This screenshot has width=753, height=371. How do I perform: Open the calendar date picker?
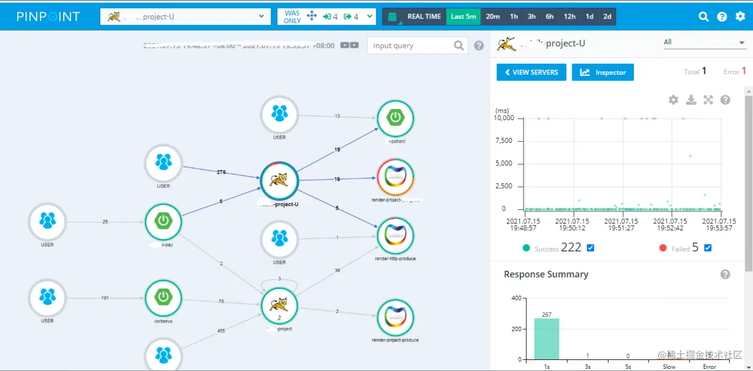392,16
